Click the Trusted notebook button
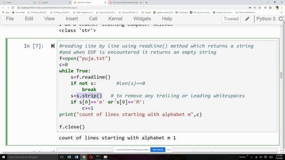 231,19
